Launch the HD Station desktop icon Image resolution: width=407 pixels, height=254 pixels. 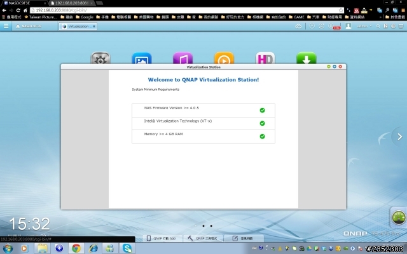265,58
